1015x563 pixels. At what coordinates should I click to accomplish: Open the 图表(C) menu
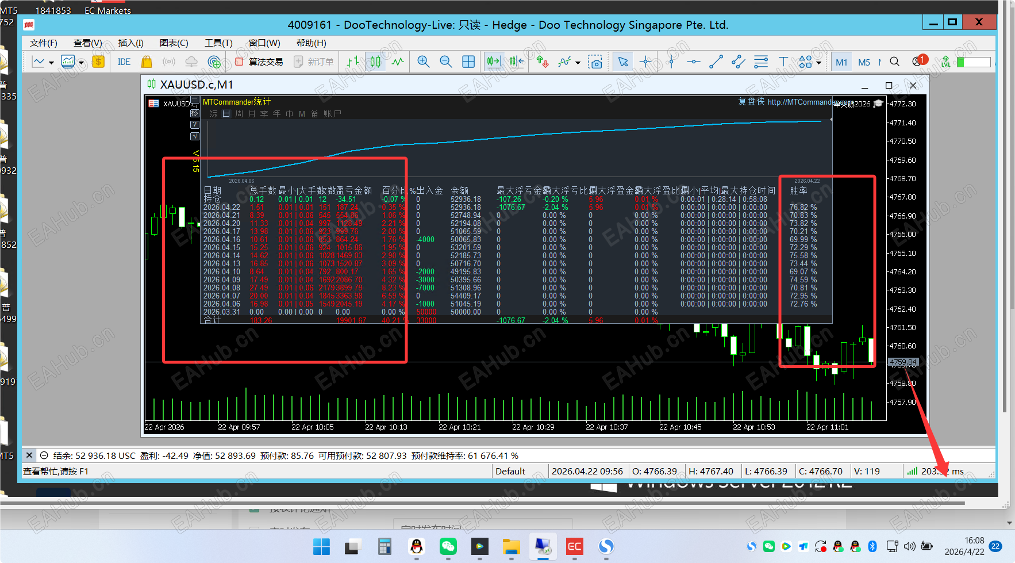[174, 43]
